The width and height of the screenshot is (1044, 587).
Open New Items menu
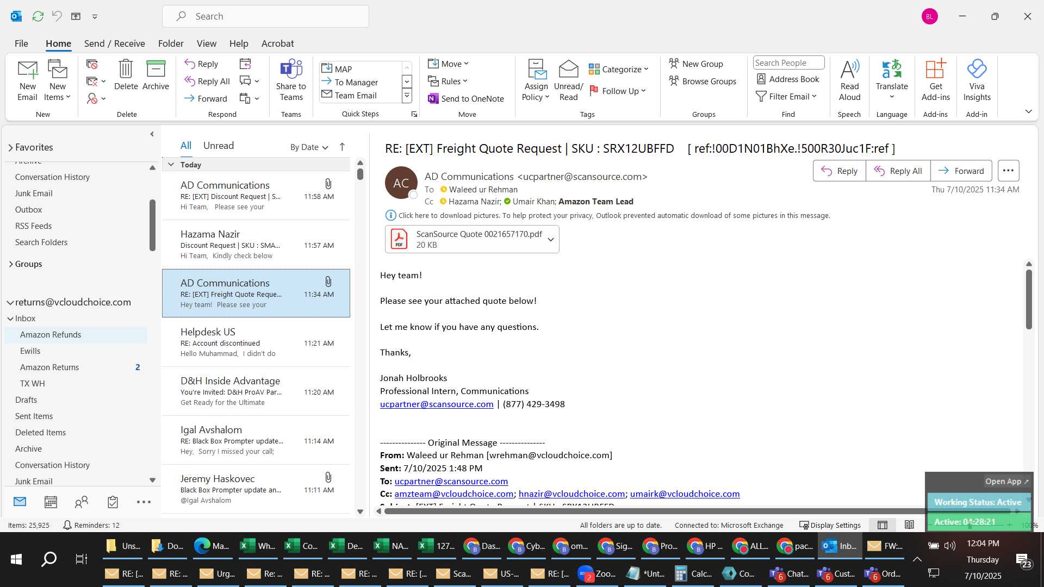coord(57,80)
